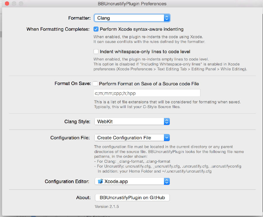The height and width of the screenshot is (217, 263).
Task: Click the 'About:' label
Action: coord(83,197)
